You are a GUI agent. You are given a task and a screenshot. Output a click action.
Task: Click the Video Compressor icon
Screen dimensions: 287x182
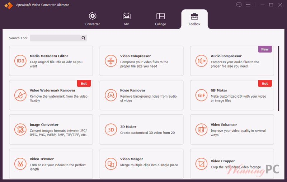(111, 61)
